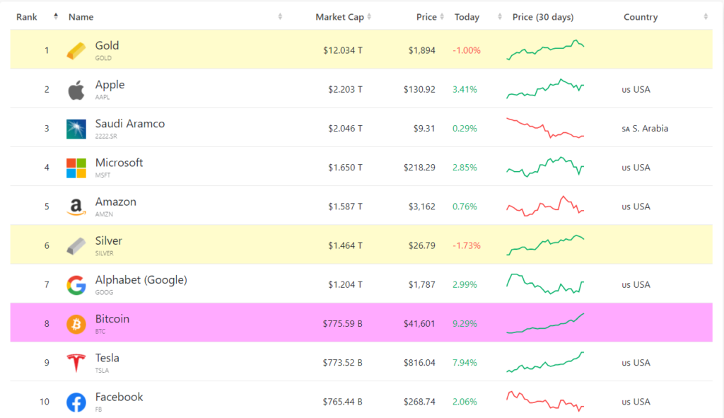The height and width of the screenshot is (418, 724).
Task: Open the Alphabet (Google) page
Action: 141,280
